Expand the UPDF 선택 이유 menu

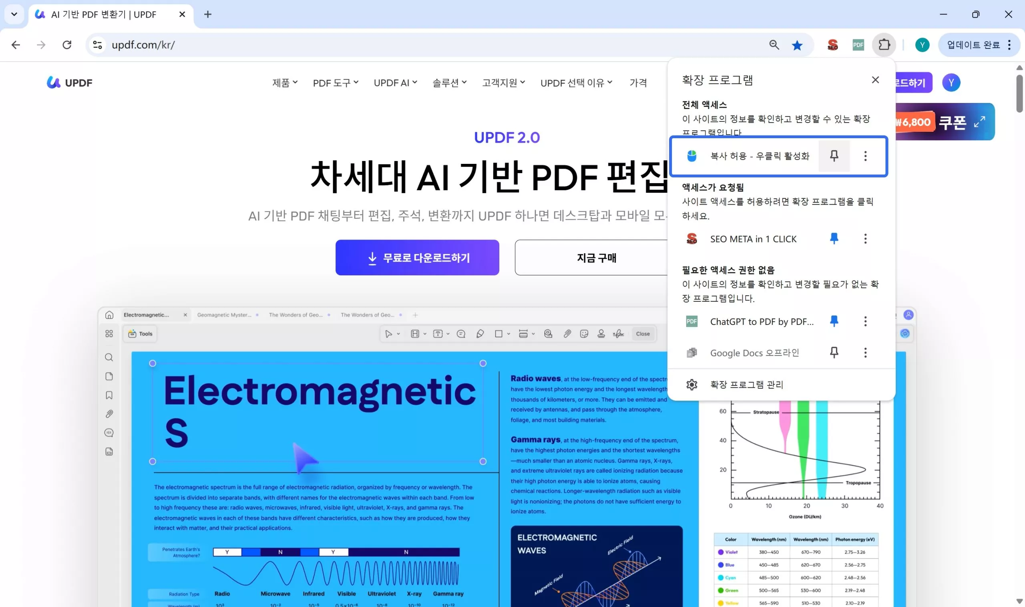(576, 83)
